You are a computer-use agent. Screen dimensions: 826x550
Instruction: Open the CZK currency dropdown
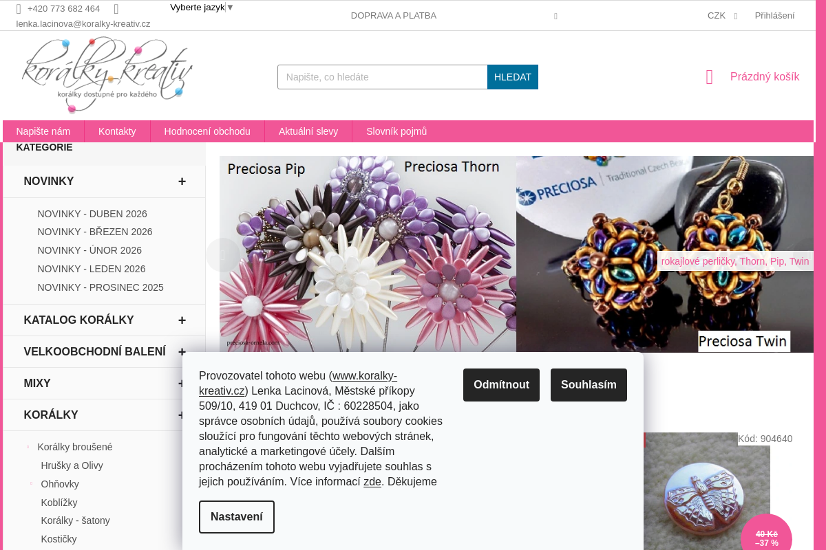coord(722,16)
